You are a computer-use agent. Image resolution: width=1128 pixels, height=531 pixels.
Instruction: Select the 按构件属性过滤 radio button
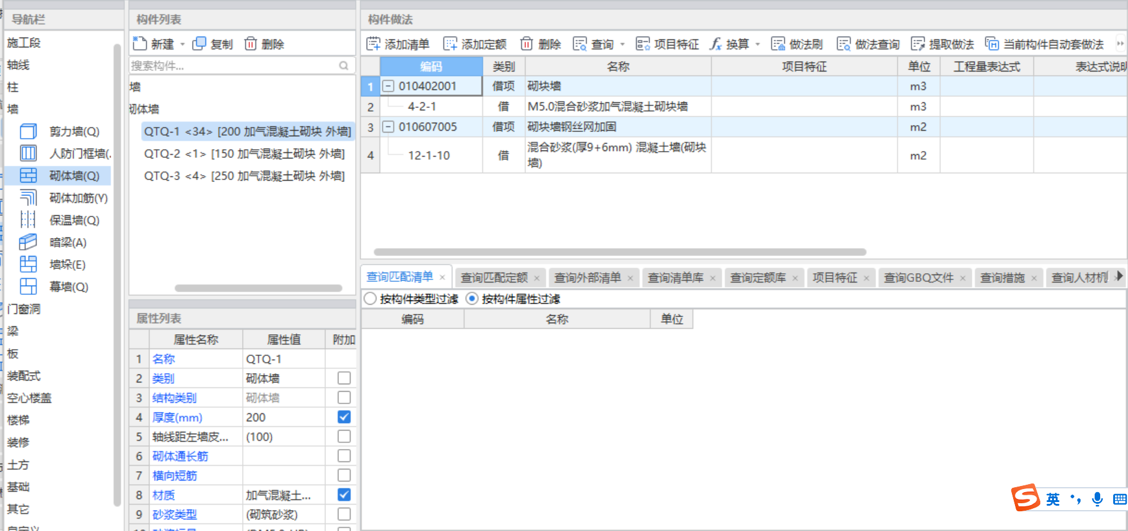tap(472, 299)
